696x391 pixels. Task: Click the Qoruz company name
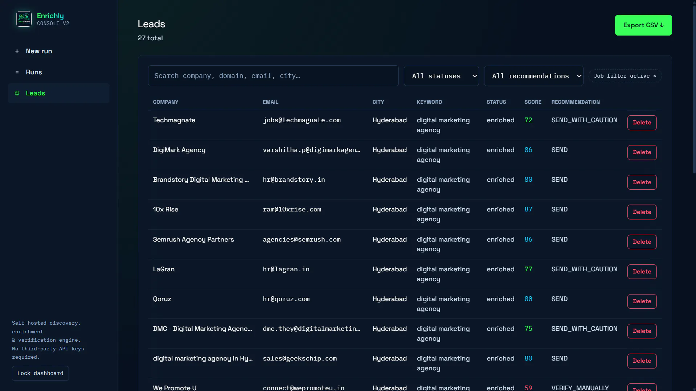tap(162, 299)
